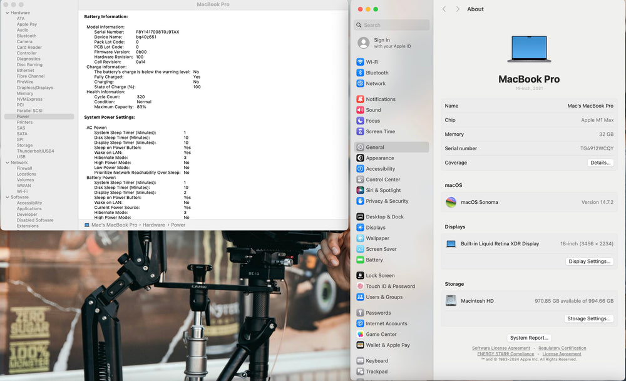Select Thunderbolt/USB4 in Hardware list
This screenshot has width=626, height=381.
[35, 151]
